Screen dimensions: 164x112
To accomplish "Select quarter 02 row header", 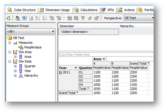I will (86, 76).
